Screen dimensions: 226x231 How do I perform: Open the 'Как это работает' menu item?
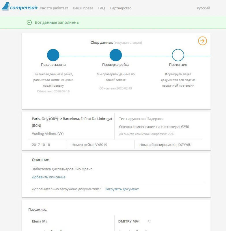tap(54, 8)
